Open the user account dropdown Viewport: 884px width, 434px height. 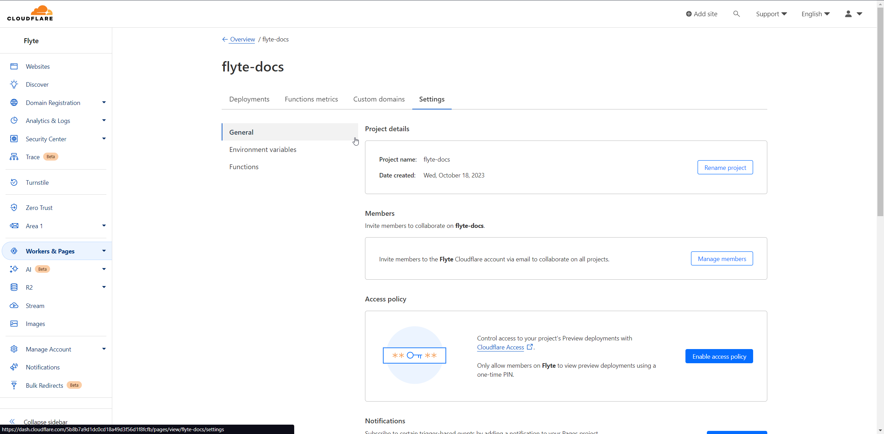(853, 14)
